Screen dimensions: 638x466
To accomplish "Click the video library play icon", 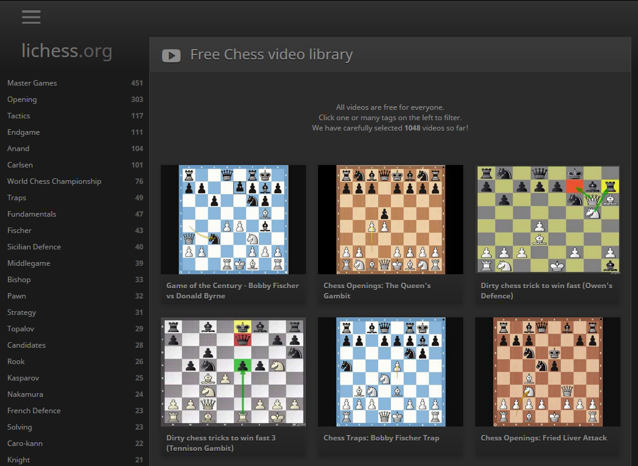I will [x=171, y=56].
